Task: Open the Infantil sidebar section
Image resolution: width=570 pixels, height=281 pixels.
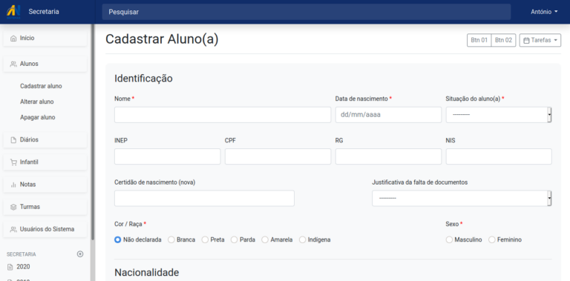Action: pos(45,162)
